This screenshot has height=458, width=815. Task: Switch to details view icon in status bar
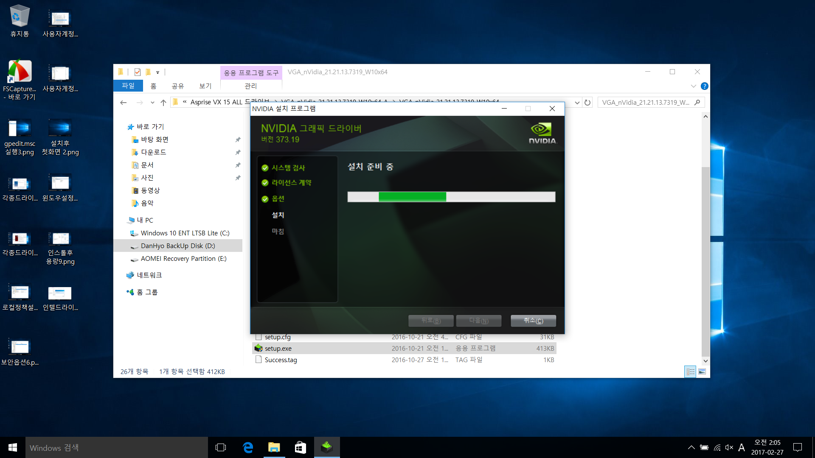[x=691, y=371]
